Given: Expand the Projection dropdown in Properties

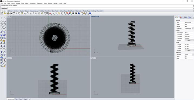Looking at the screenshot, I should [193, 28].
